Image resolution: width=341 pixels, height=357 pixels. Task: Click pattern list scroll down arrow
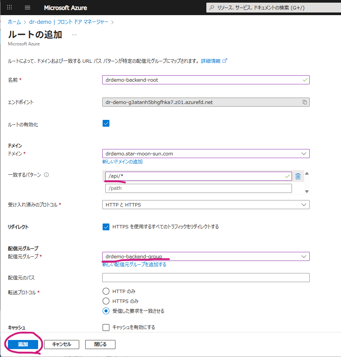[307, 191]
